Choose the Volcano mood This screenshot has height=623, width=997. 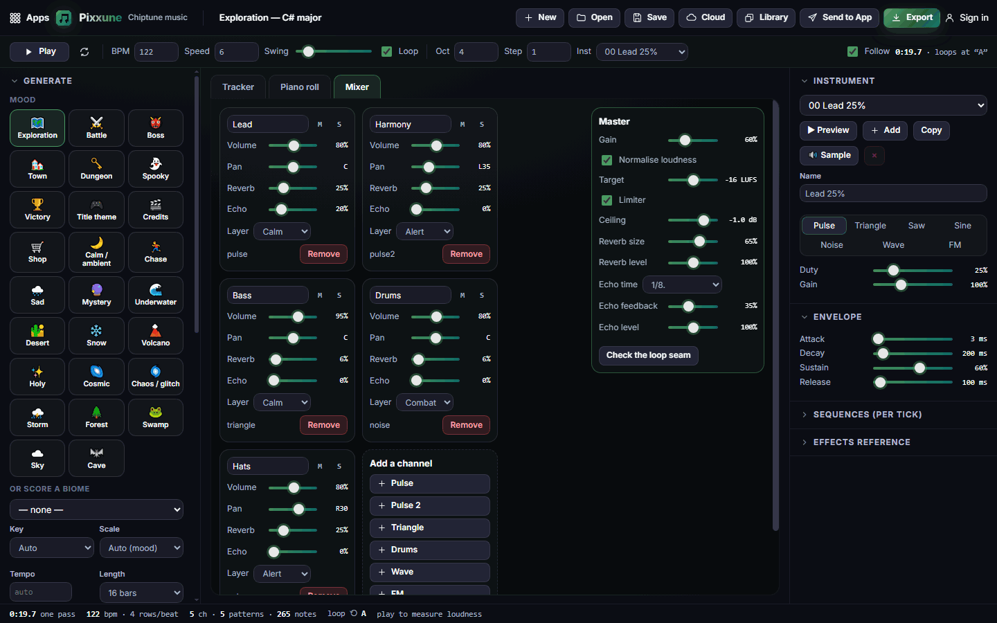point(156,336)
